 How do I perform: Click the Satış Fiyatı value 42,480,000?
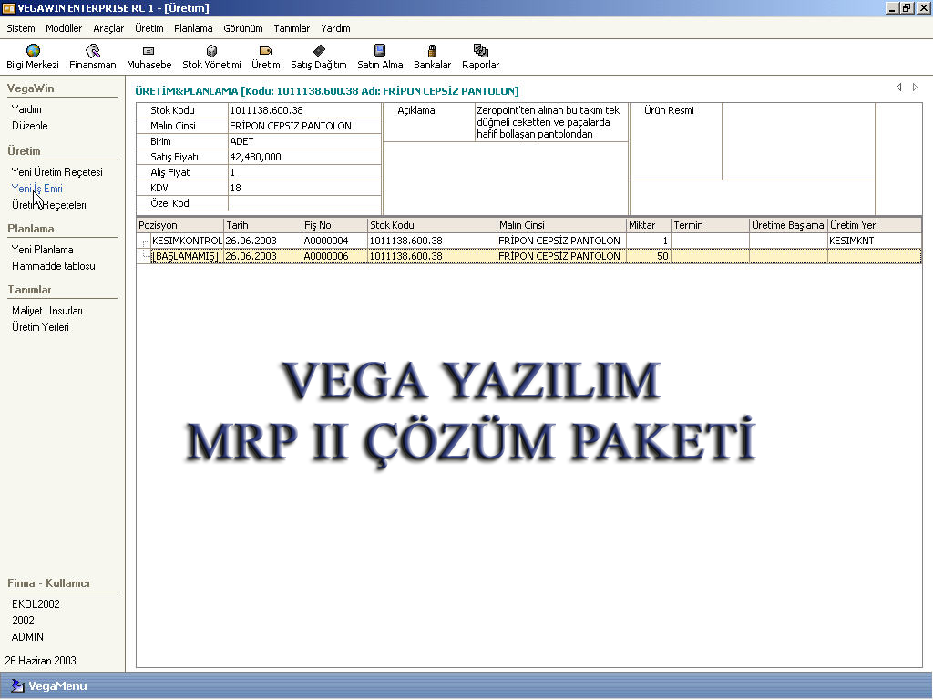304,157
